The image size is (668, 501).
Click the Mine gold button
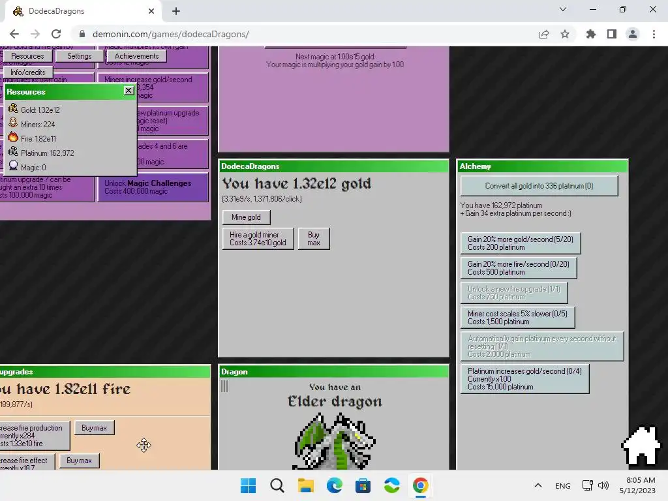point(246,217)
